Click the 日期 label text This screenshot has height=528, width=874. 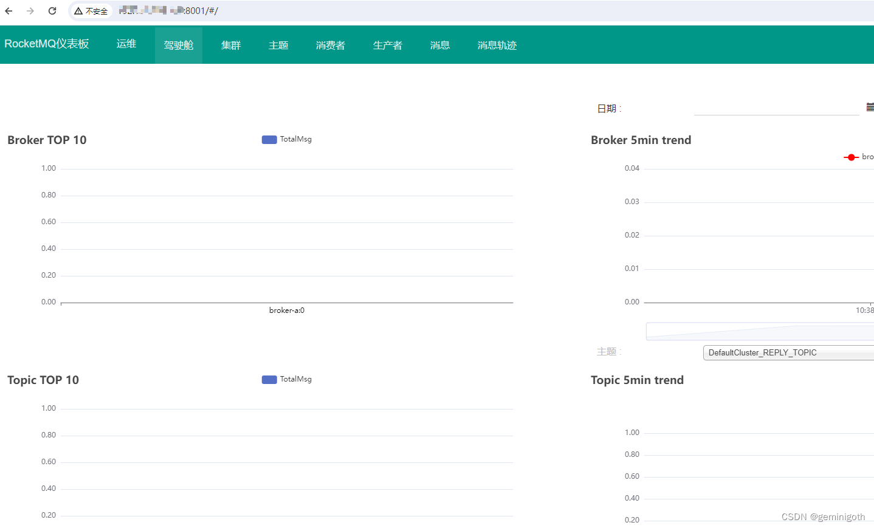pos(609,108)
